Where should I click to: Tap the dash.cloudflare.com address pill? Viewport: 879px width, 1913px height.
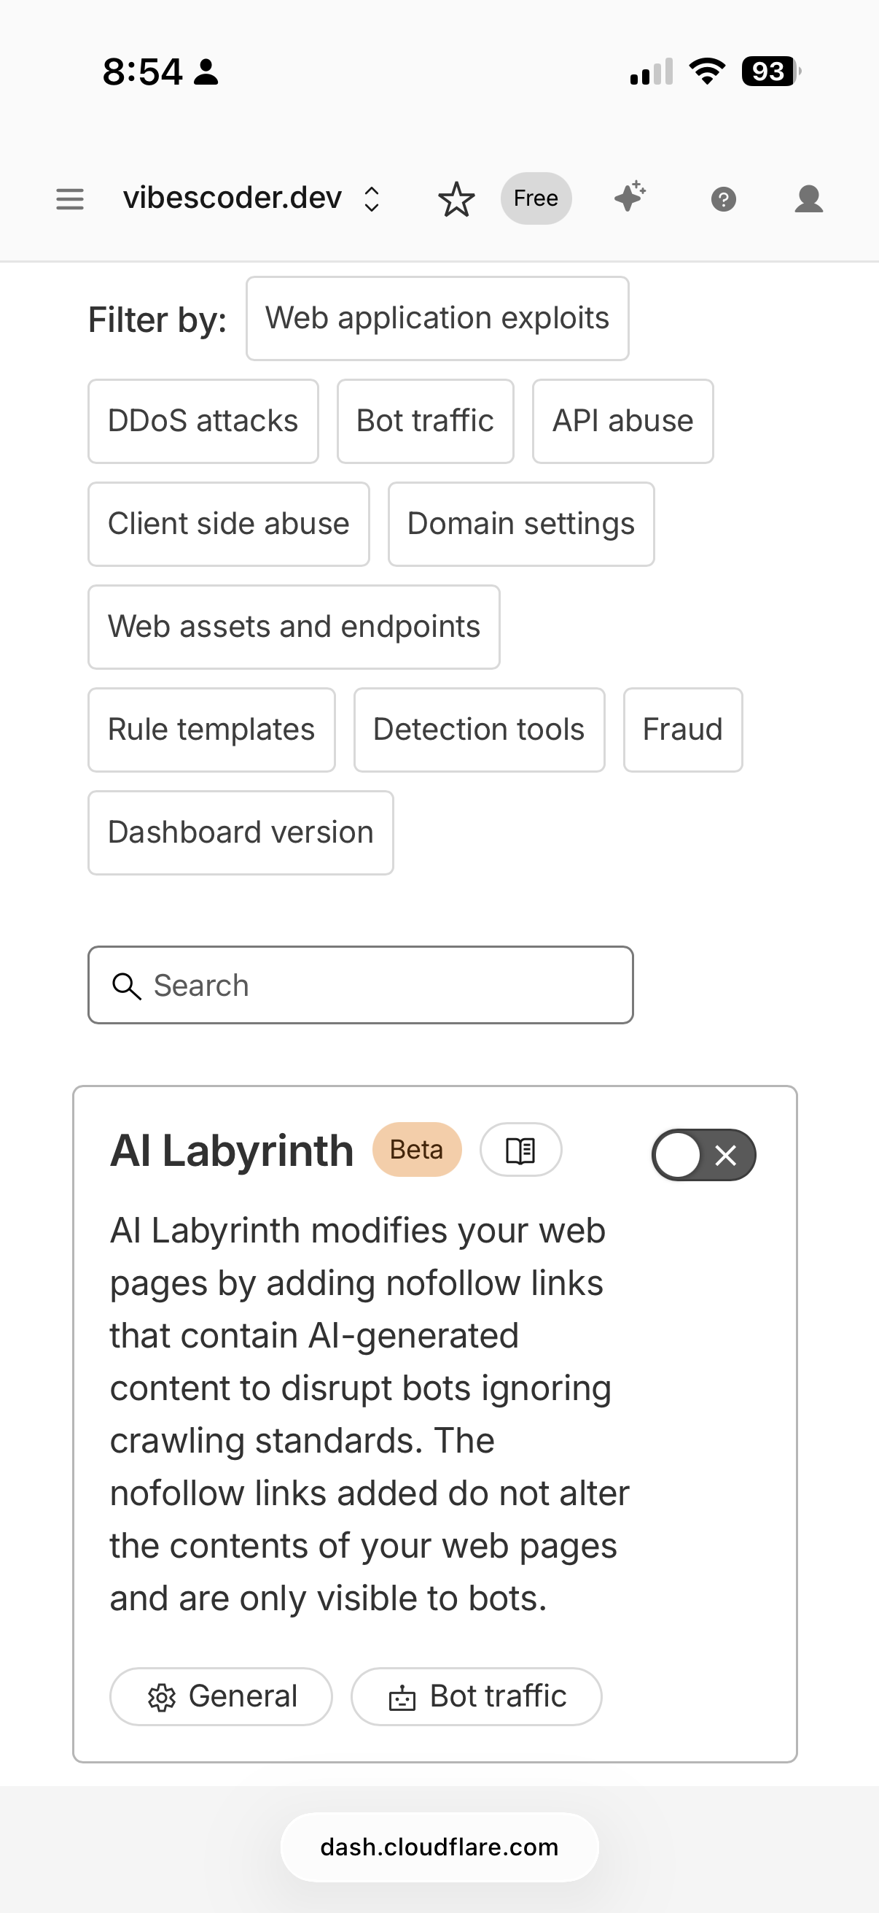pos(439,1847)
